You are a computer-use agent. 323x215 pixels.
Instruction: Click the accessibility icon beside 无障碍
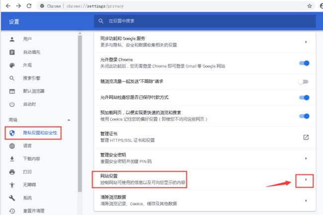(x=12, y=185)
